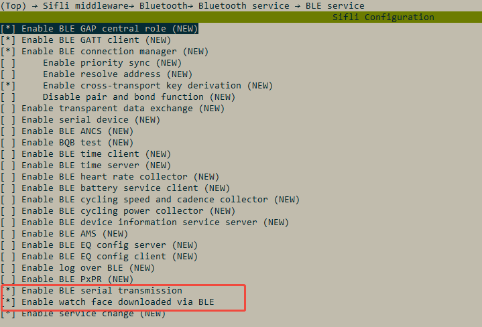The height and width of the screenshot is (327, 482).
Task: Toggle cross-transport key derivation option
Action: [x=137, y=86]
